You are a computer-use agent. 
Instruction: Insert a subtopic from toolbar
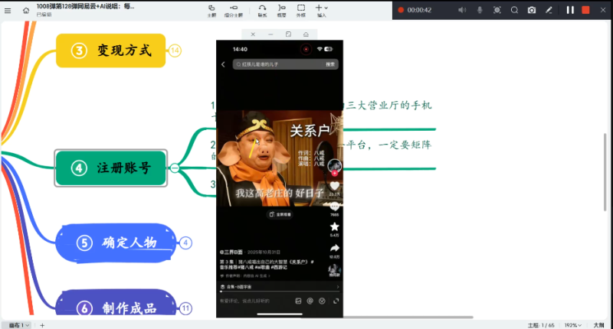point(234,11)
